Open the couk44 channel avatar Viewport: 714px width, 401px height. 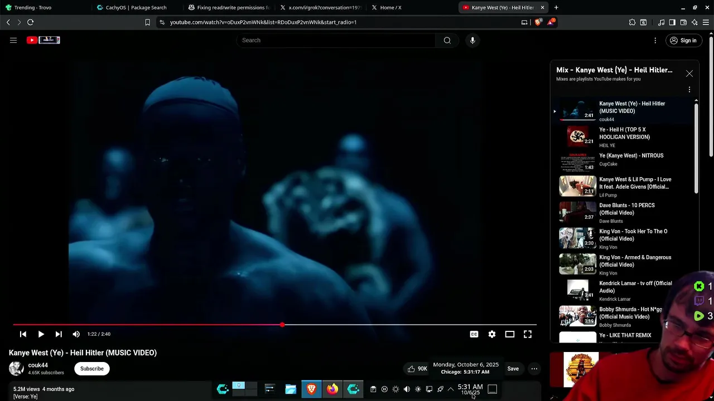point(16,368)
